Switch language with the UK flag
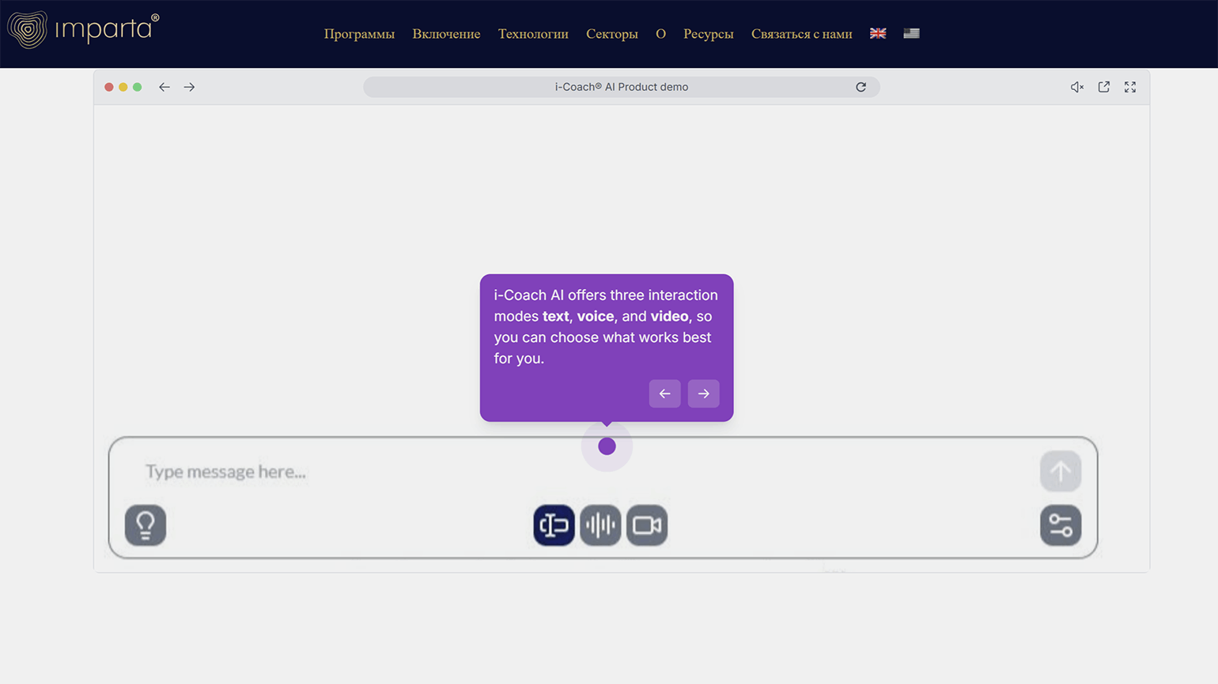Image resolution: width=1218 pixels, height=684 pixels. pyautogui.click(x=878, y=33)
